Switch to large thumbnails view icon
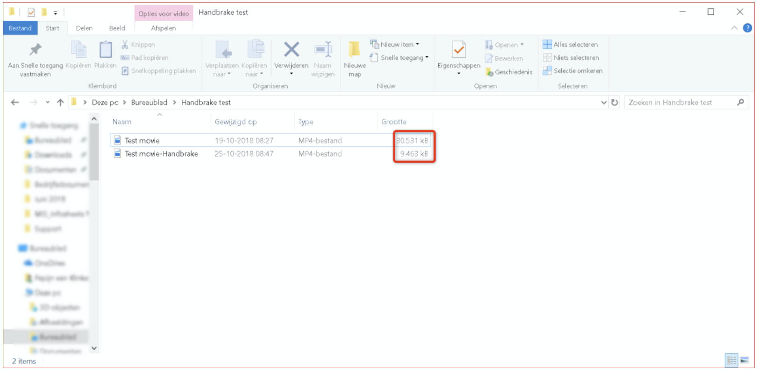757x371 pixels. (x=744, y=360)
